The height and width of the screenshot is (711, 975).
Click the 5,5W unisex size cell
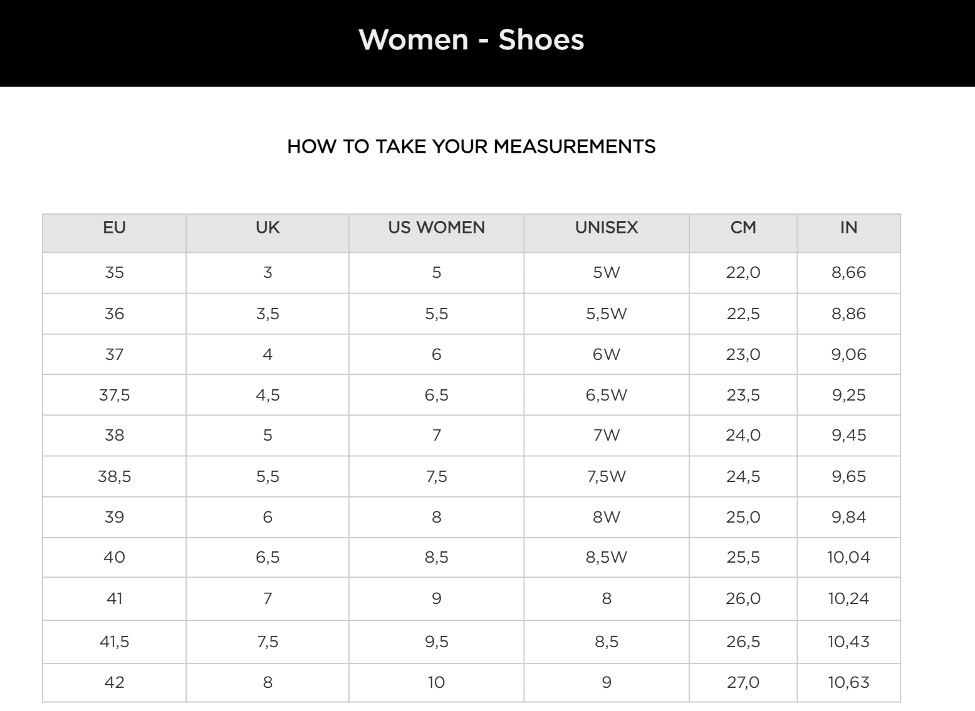[607, 314]
